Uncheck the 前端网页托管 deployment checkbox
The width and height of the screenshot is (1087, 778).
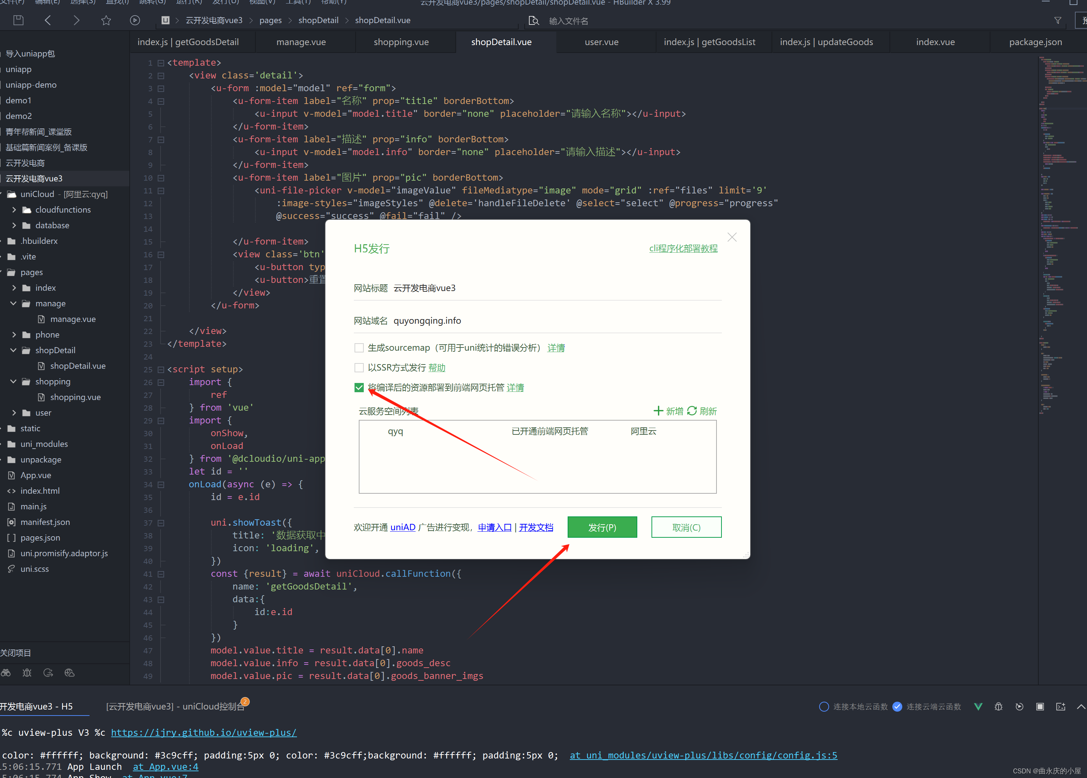(359, 387)
